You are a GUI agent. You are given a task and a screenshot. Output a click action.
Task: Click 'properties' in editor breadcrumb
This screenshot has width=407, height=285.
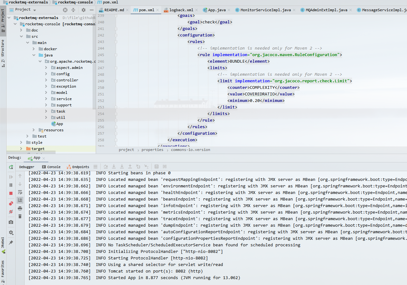pos(153,150)
